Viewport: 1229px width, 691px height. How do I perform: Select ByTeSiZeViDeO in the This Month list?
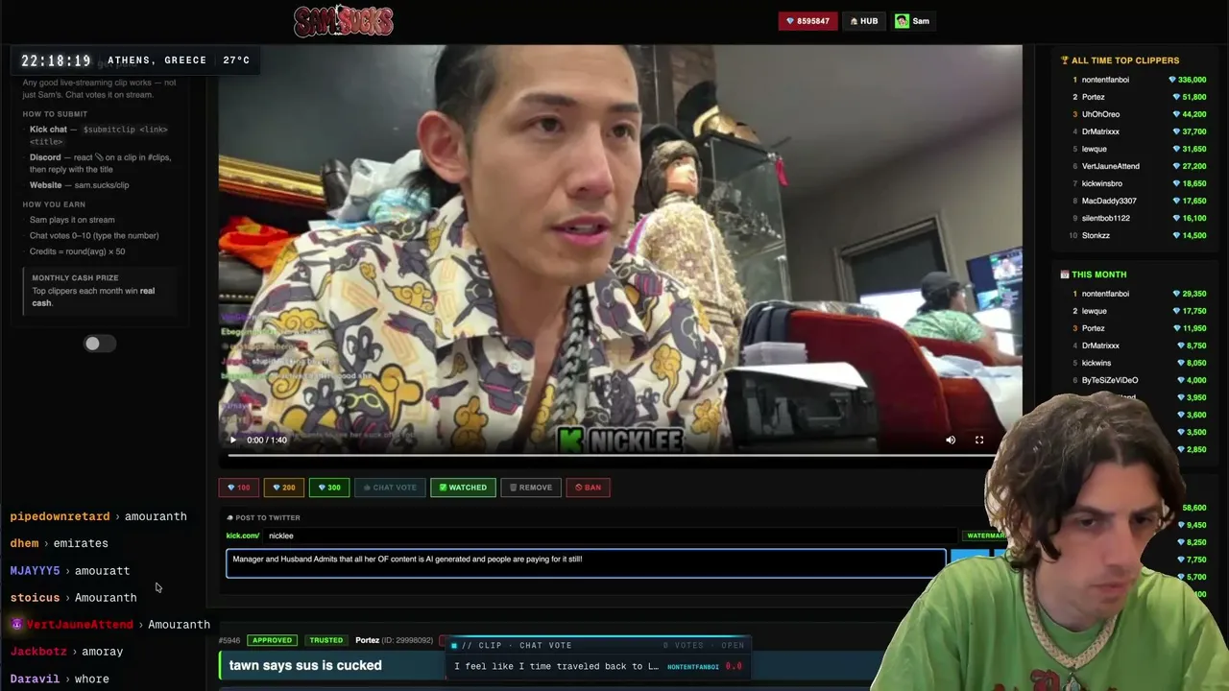[x=1110, y=380]
